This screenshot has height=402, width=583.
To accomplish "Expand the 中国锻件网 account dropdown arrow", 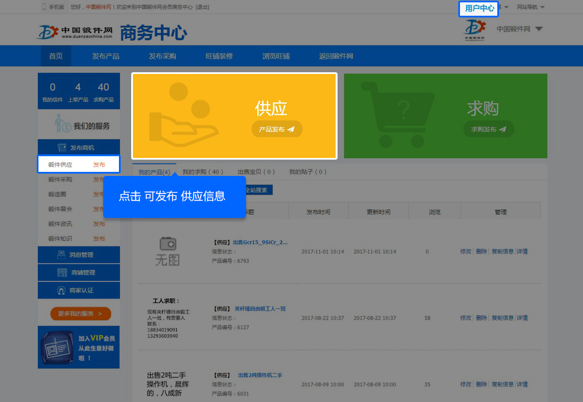I will coord(539,29).
